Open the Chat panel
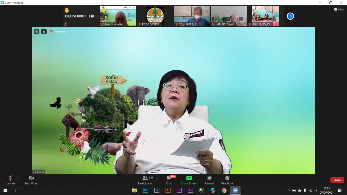The width and height of the screenshot is (347, 195). click(169, 180)
